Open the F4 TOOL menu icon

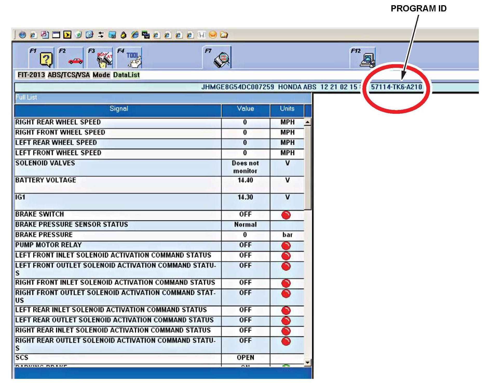[x=133, y=59]
